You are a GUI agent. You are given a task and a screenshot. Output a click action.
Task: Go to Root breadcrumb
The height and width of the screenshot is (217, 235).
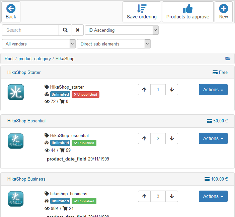(x=9, y=59)
